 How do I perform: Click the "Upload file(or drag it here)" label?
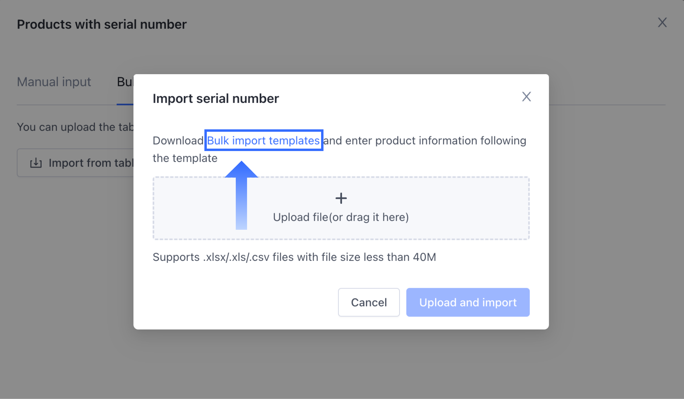point(341,217)
